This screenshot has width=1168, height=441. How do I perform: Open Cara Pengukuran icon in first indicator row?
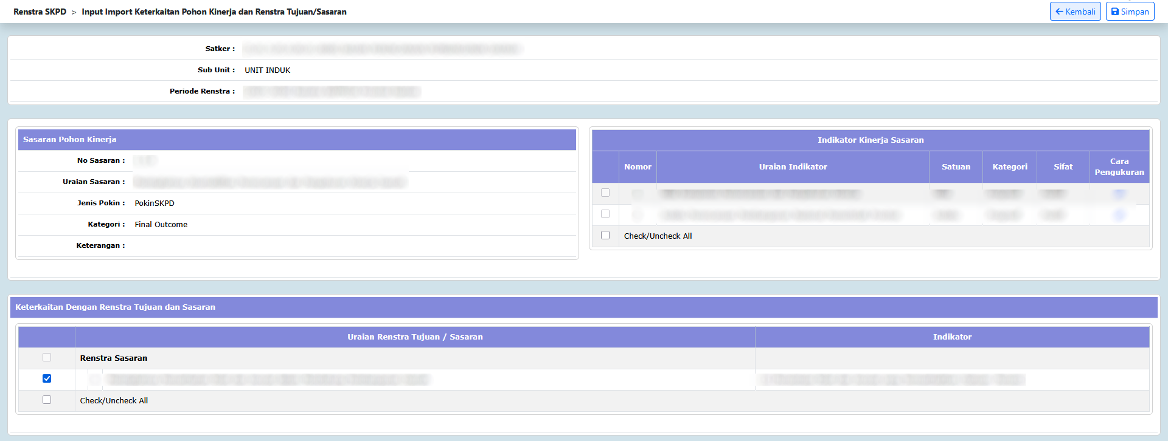[1119, 194]
